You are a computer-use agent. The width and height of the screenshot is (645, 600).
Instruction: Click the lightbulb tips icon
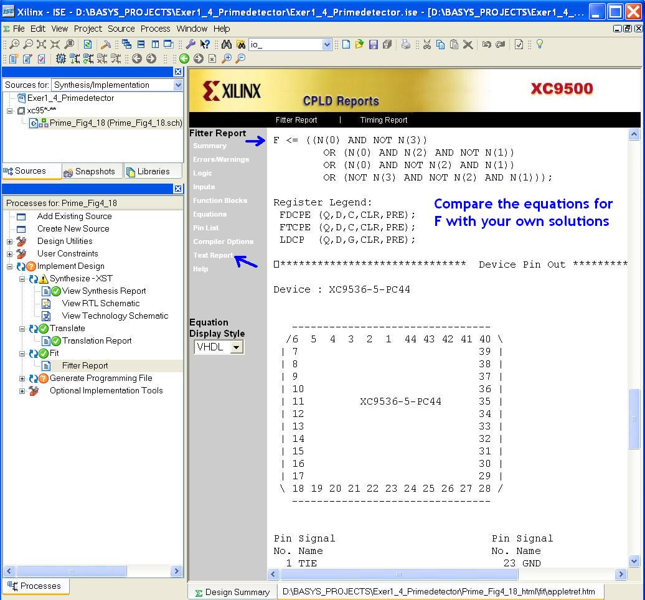(x=540, y=44)
